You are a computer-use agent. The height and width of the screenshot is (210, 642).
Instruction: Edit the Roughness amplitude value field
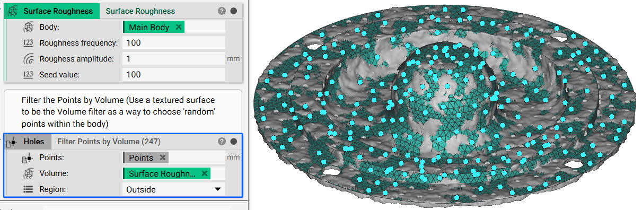174,59
